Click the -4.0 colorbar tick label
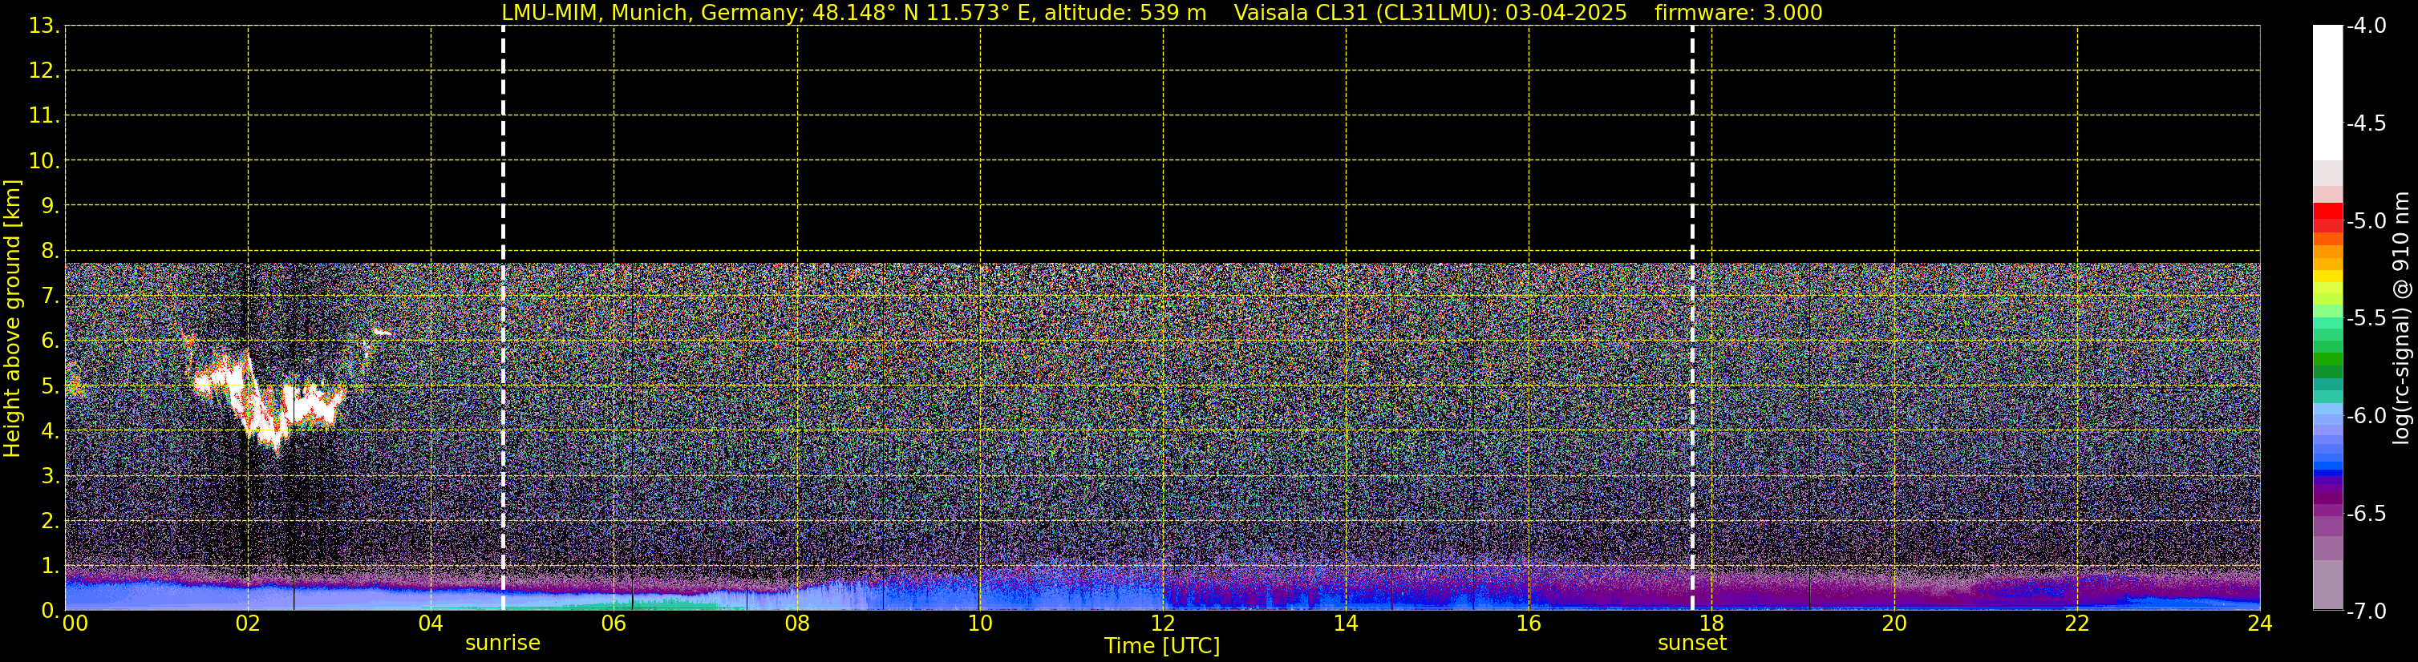 point(2365,26)
